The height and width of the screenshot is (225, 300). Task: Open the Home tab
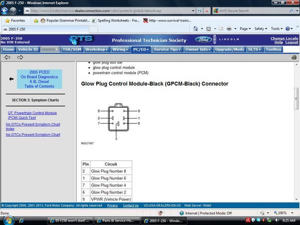point(8,49)
